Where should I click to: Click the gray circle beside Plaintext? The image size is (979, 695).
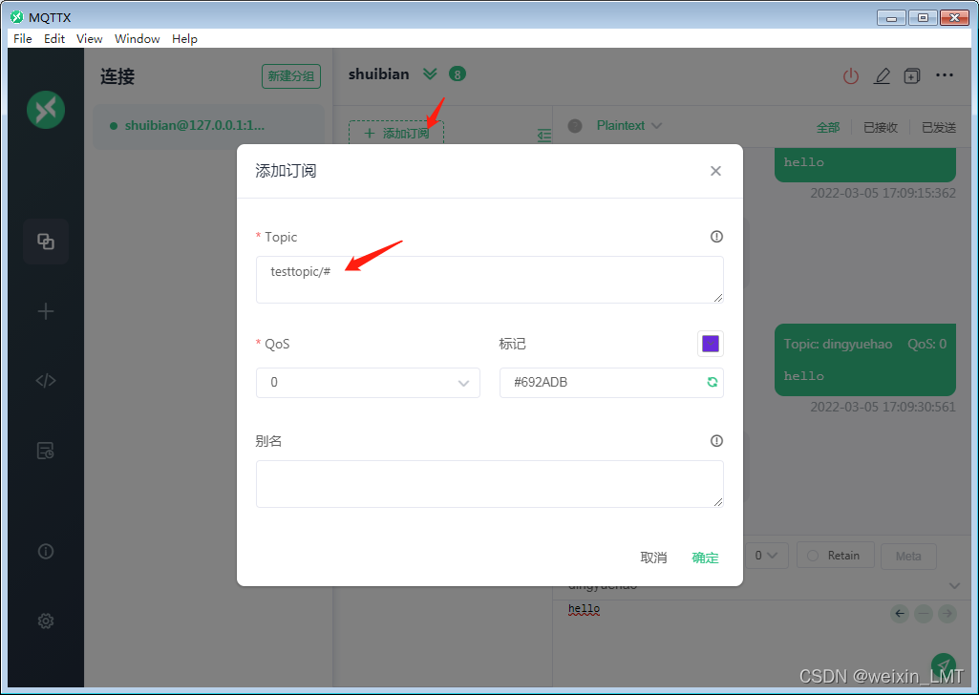pos(575,126)
